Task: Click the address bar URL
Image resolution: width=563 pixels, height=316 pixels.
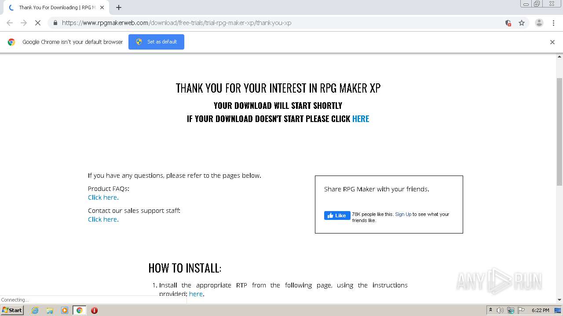Action: [176, 23]
